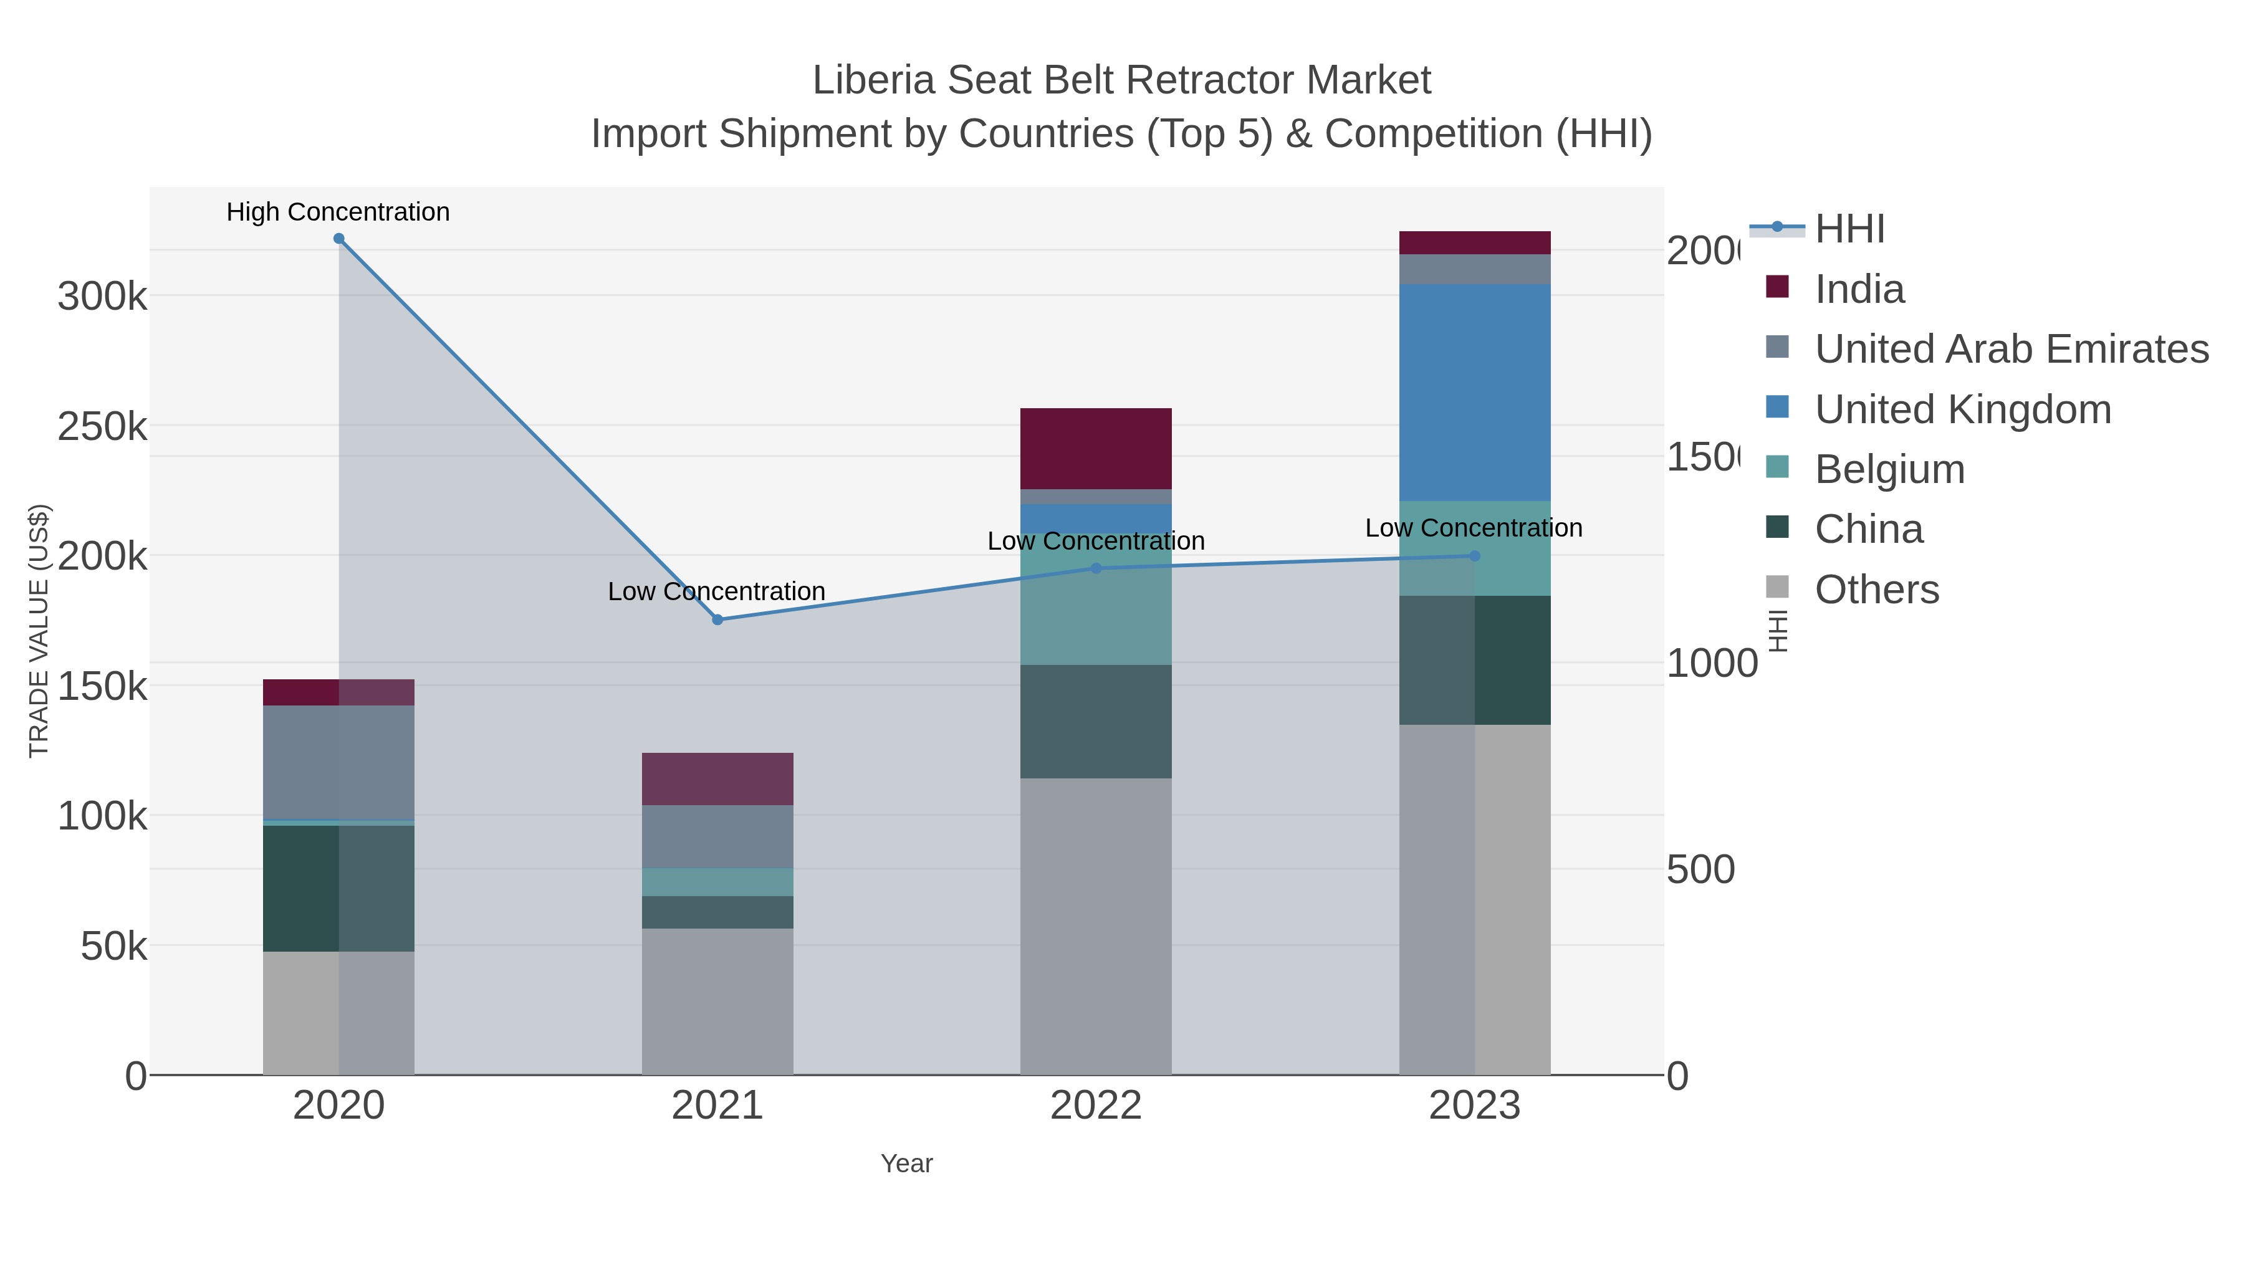Click the 2020 x-axis label

339,1106
